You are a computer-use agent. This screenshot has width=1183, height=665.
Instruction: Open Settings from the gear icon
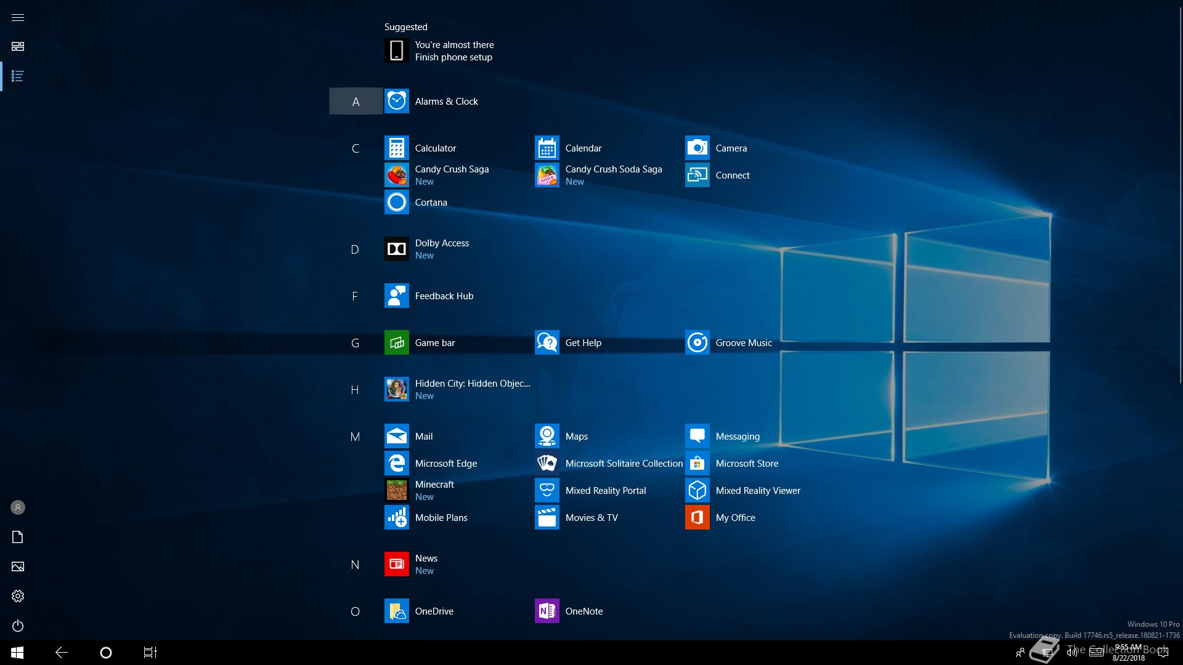pyautogui.click(x=18, y=596)
